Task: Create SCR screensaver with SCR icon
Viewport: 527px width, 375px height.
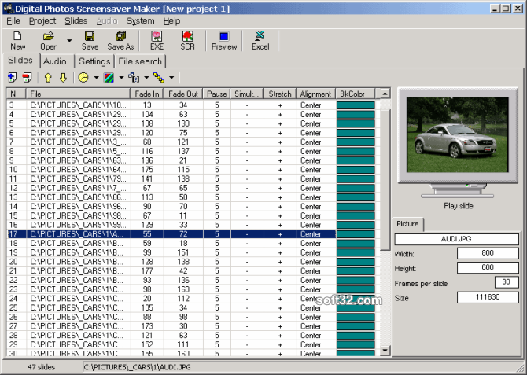Action: click(x=187, y=39)
